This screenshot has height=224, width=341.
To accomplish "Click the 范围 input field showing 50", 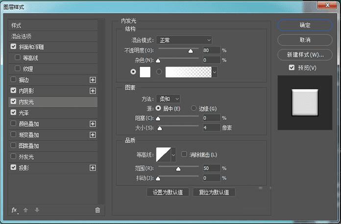I will click(211, 168).
